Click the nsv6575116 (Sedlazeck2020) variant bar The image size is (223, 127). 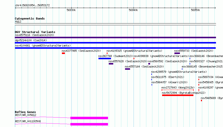click(x=115, y=37)
